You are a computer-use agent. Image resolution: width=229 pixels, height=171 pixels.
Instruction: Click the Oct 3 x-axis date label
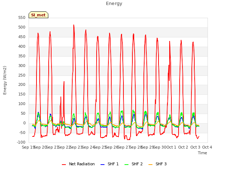tap(195, 147)
